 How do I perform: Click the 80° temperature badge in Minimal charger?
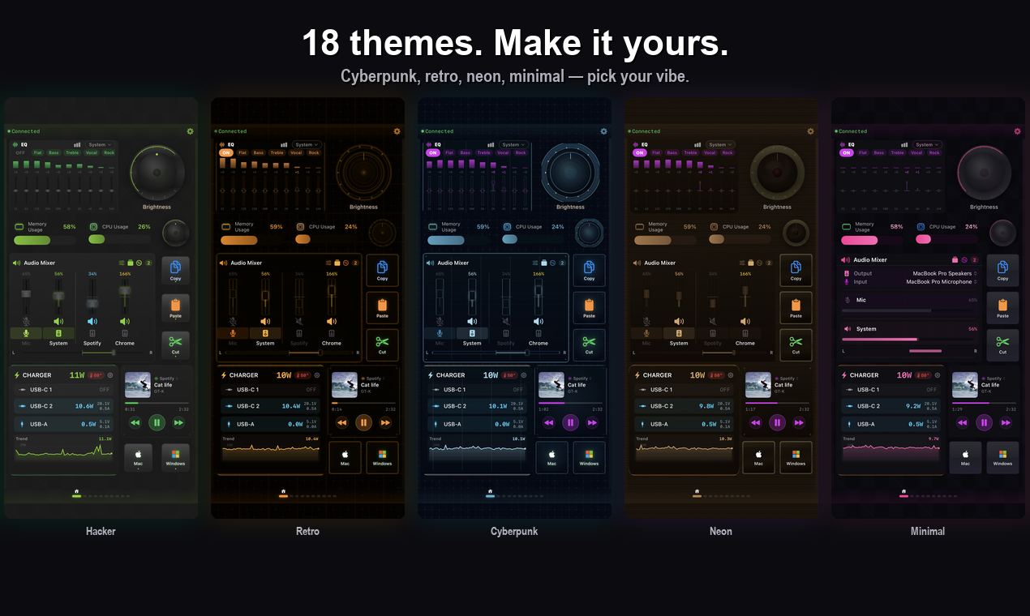[x=924, y=375]
